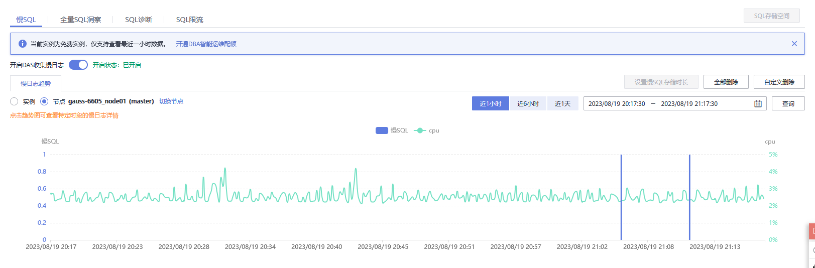Select the 慢日志趋势 sub-tab

point(36,83)
